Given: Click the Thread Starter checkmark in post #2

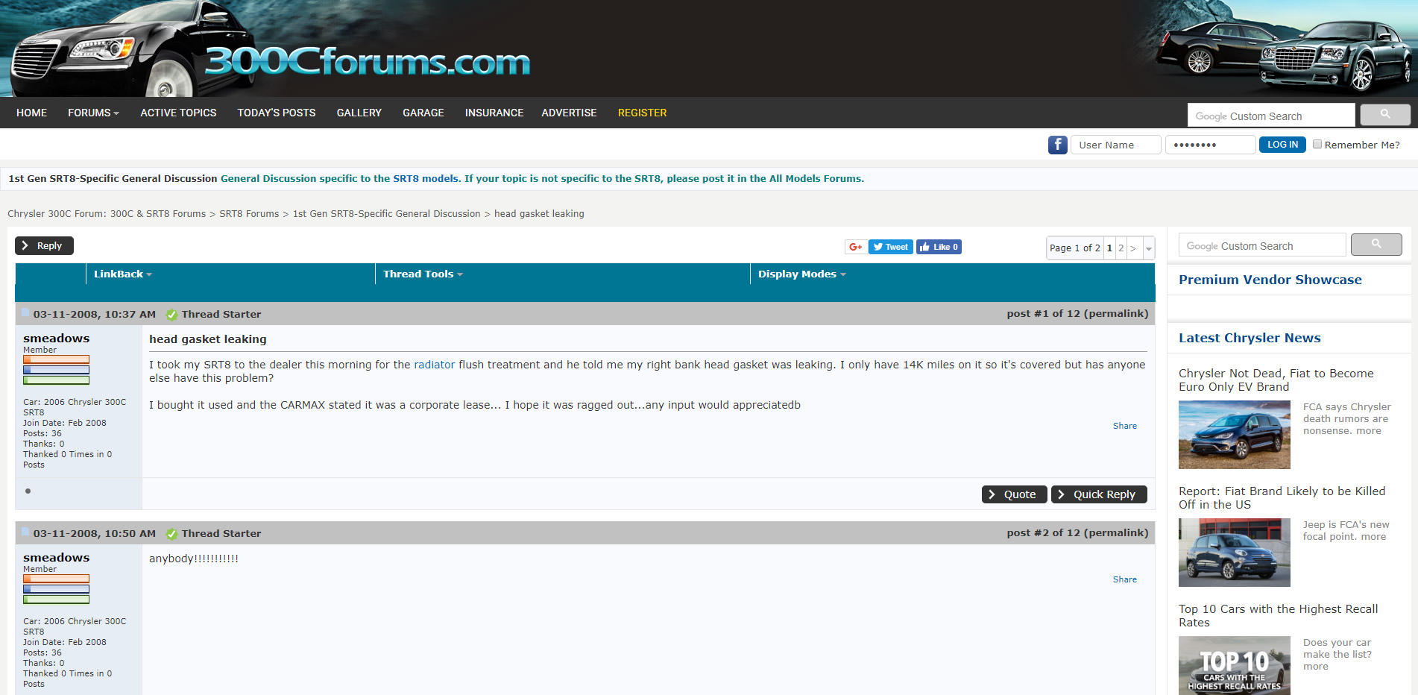Looking at the screenshot, I should (x=171, y=534).
